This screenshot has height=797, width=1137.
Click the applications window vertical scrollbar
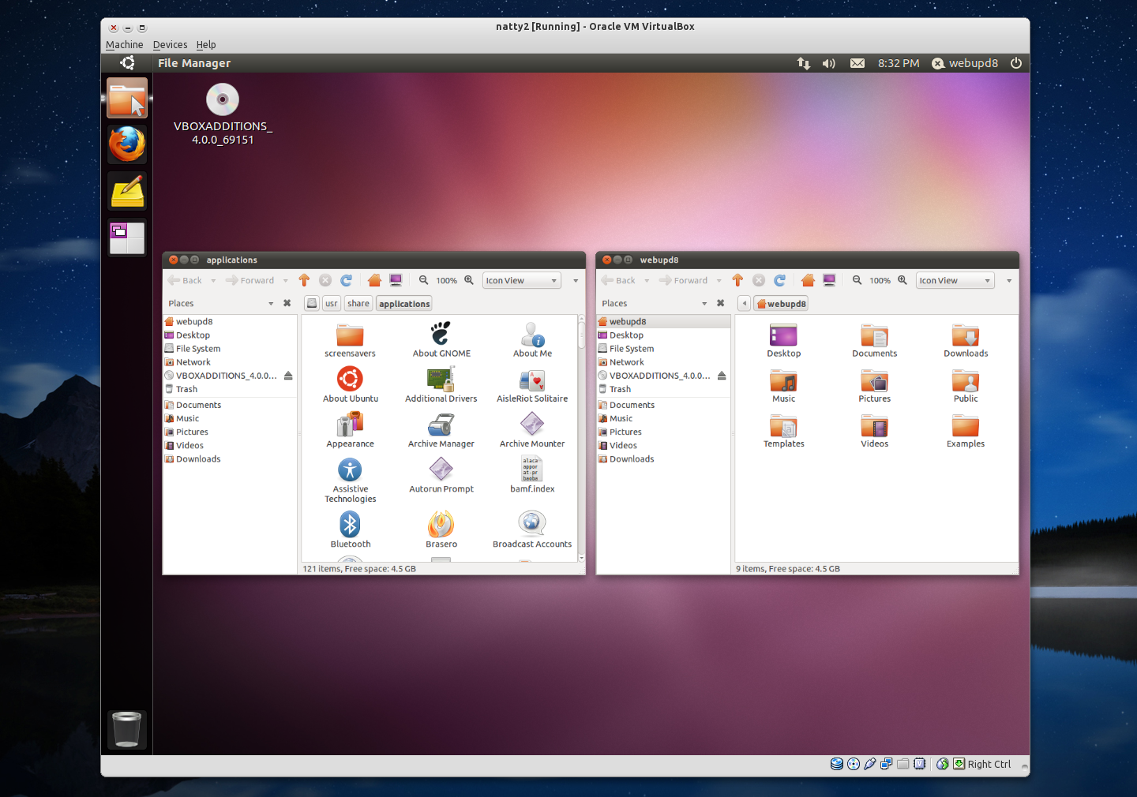[582, 438]
